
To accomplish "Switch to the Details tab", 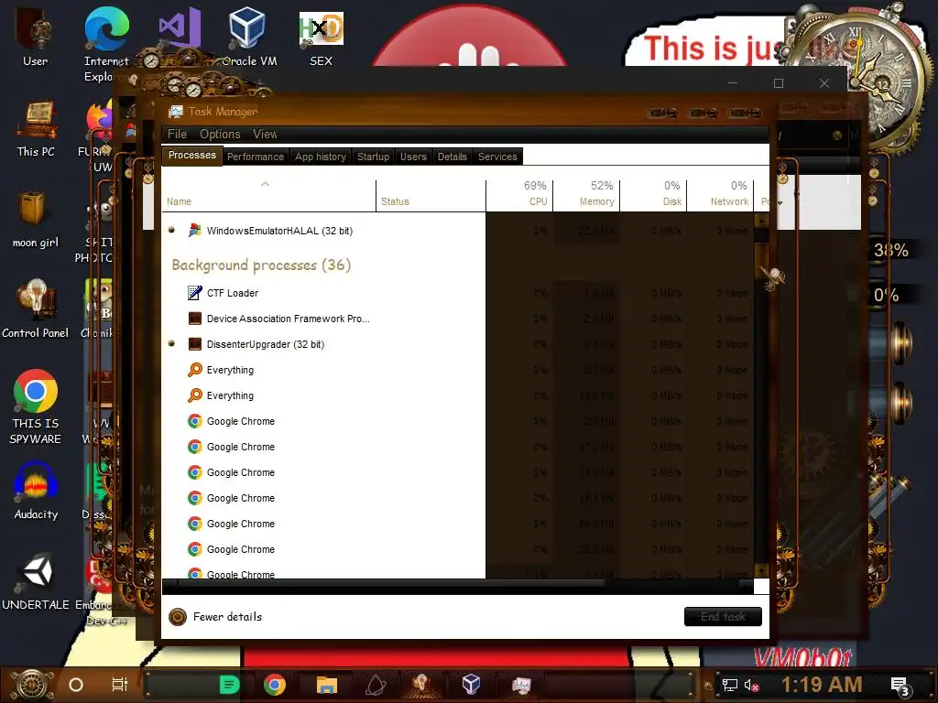I will click(453, 157).
